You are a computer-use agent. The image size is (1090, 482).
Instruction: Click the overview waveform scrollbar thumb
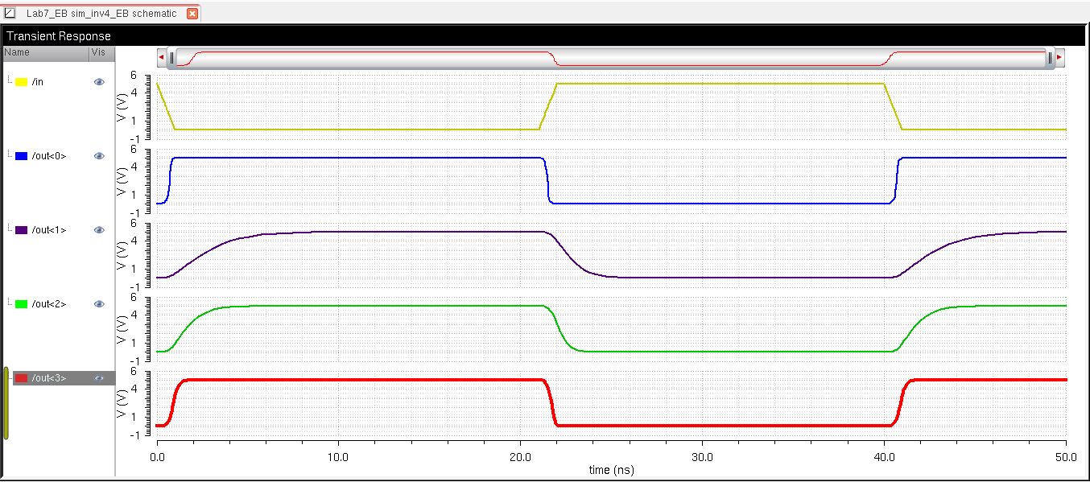[611, 57]
